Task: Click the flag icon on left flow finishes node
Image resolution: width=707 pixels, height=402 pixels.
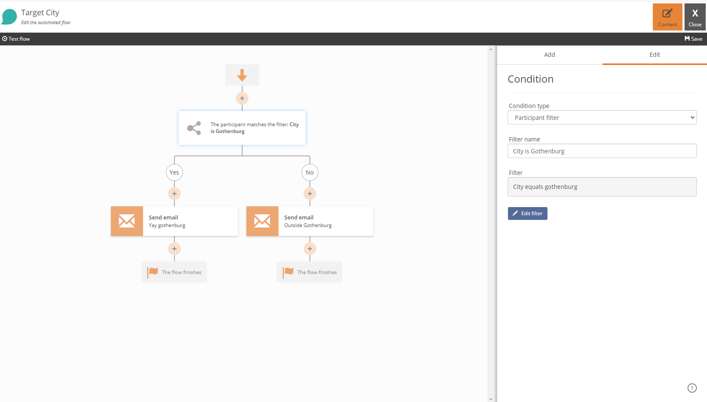Action: pyautogui.click(x=153, y=272)
